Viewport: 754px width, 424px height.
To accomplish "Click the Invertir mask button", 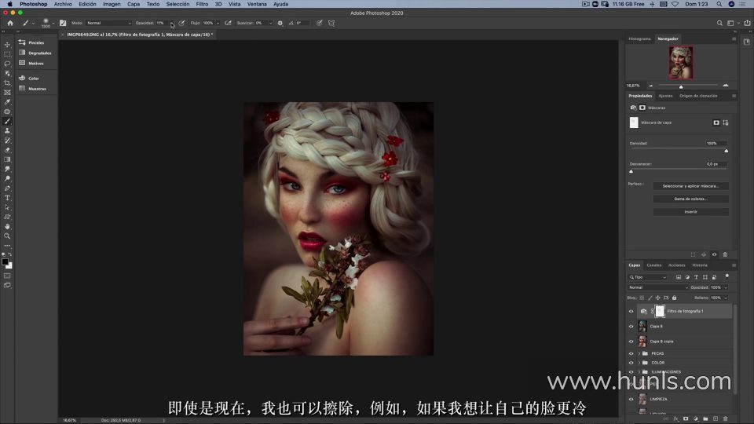I will [x=690, y=211].
